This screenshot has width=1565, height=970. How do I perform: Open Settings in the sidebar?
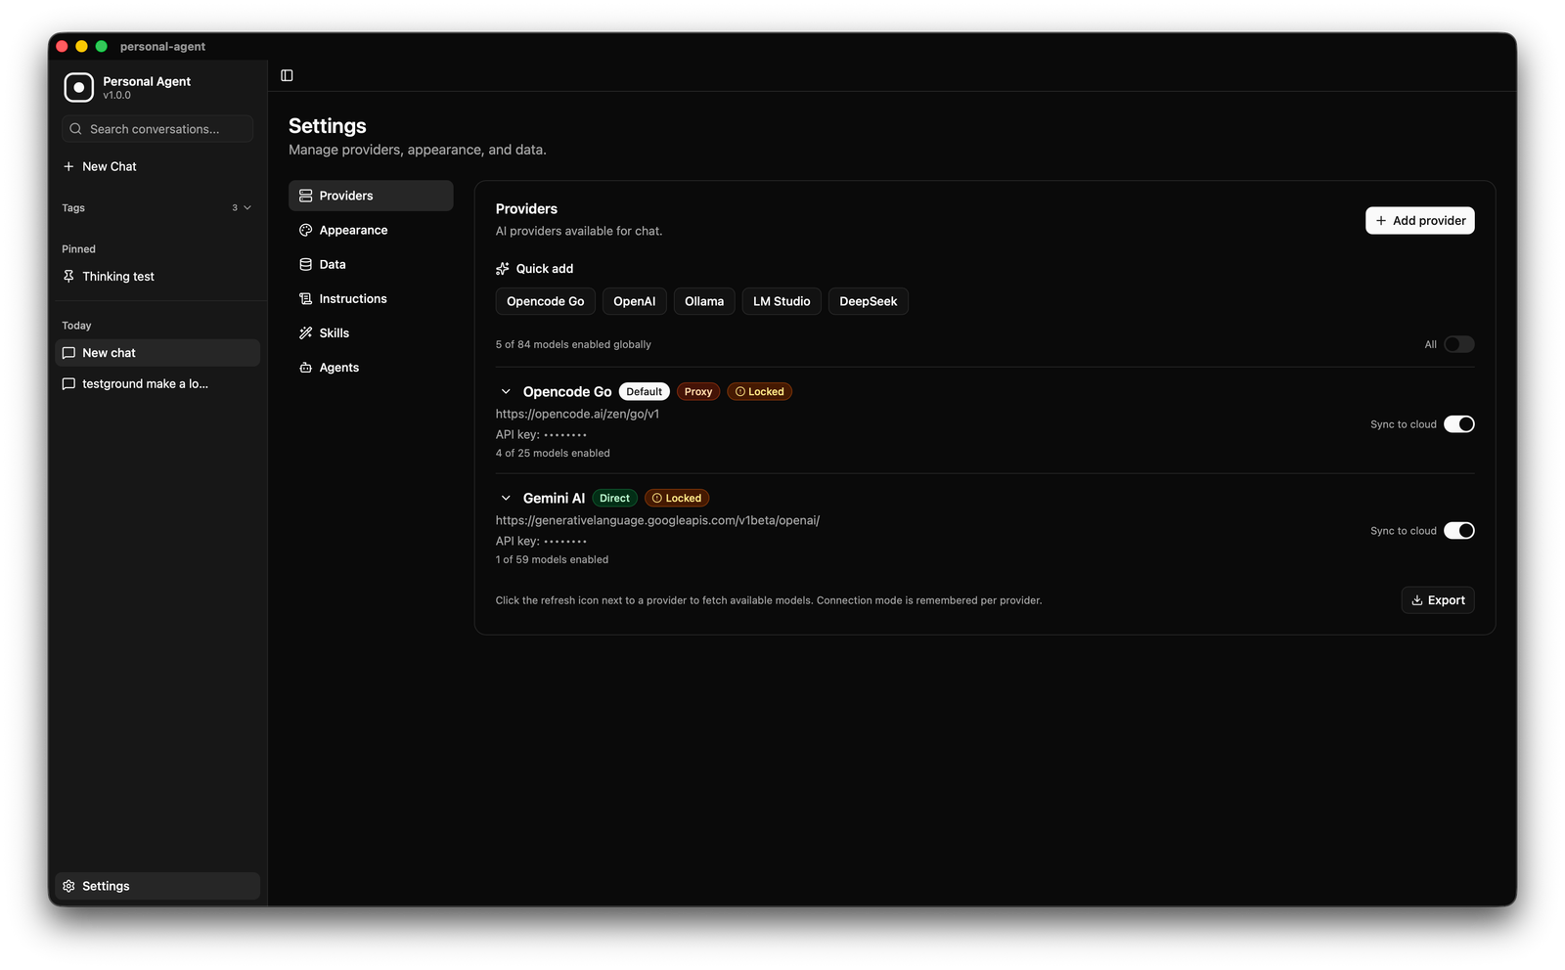pyautogui.click(x=157, y=886)
